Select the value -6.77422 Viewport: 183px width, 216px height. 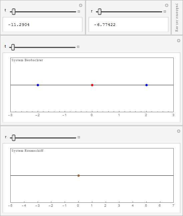105,25
